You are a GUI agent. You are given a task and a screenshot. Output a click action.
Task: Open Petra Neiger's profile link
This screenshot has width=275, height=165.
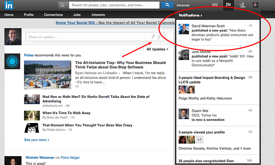[70, 157]
